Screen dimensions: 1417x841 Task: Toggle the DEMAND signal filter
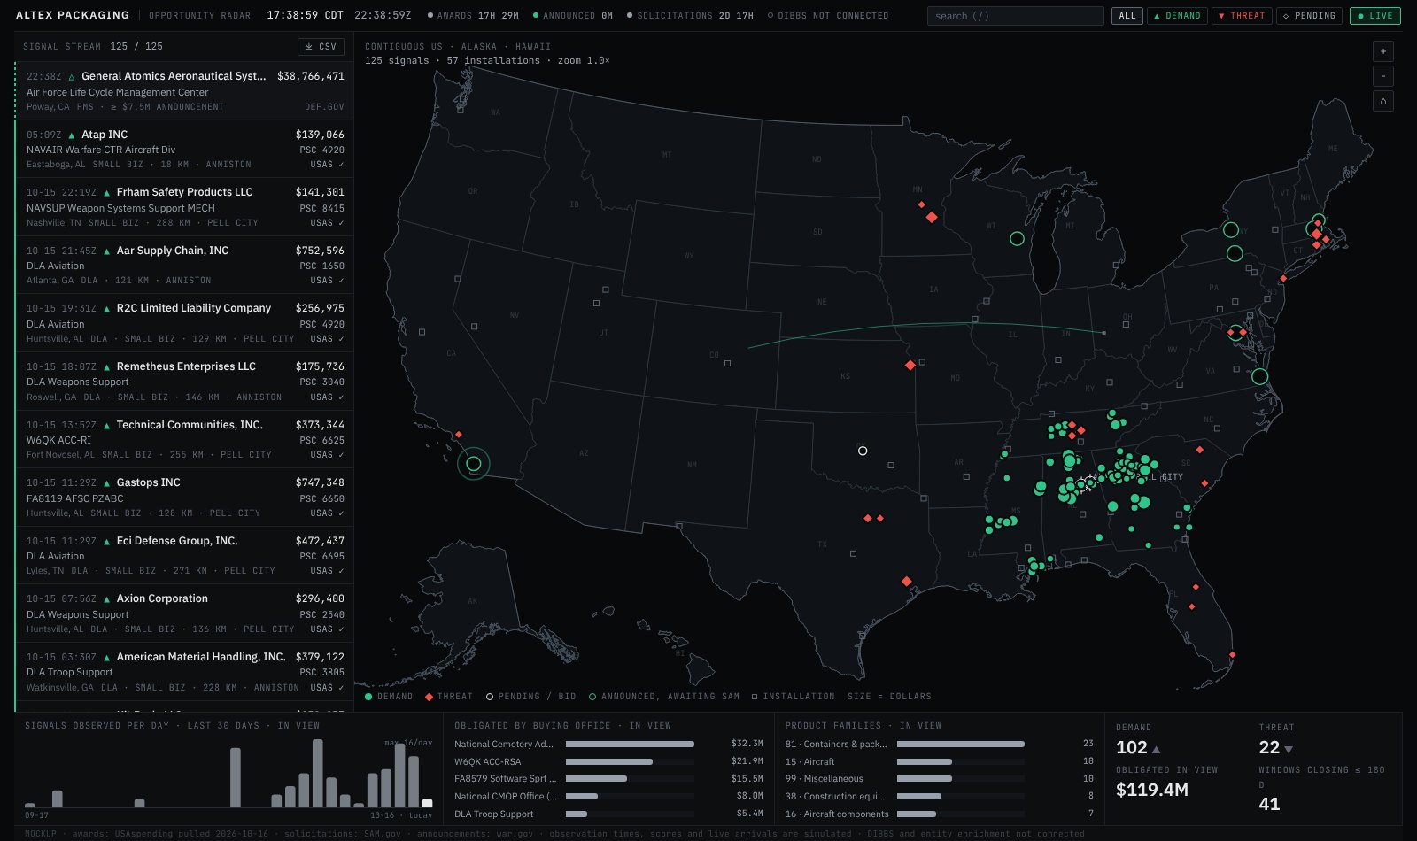click(1177, 16)
